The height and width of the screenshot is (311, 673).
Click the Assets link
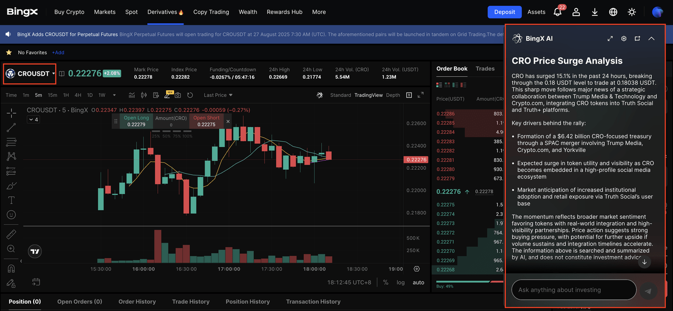[x=536, y=12]
